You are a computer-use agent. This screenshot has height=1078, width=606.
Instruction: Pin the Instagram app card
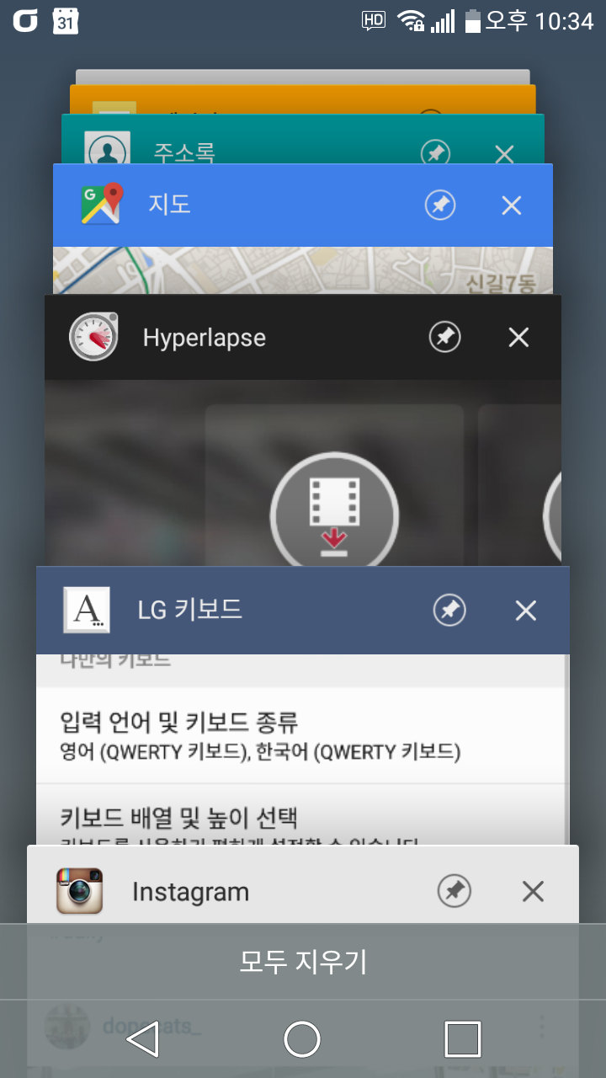click(x=454, y=891)
